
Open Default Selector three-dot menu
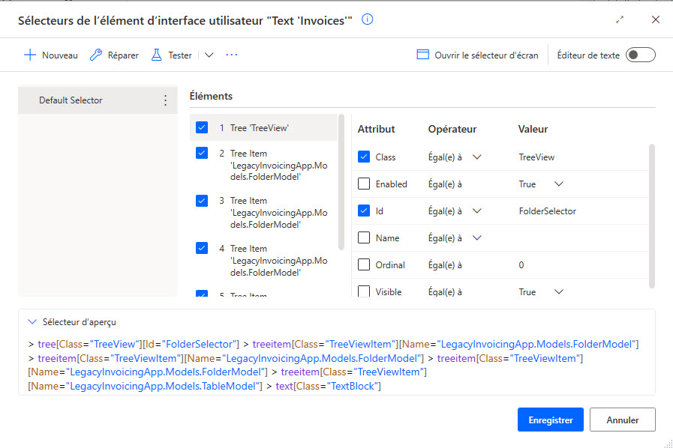(x=166, y=100)
